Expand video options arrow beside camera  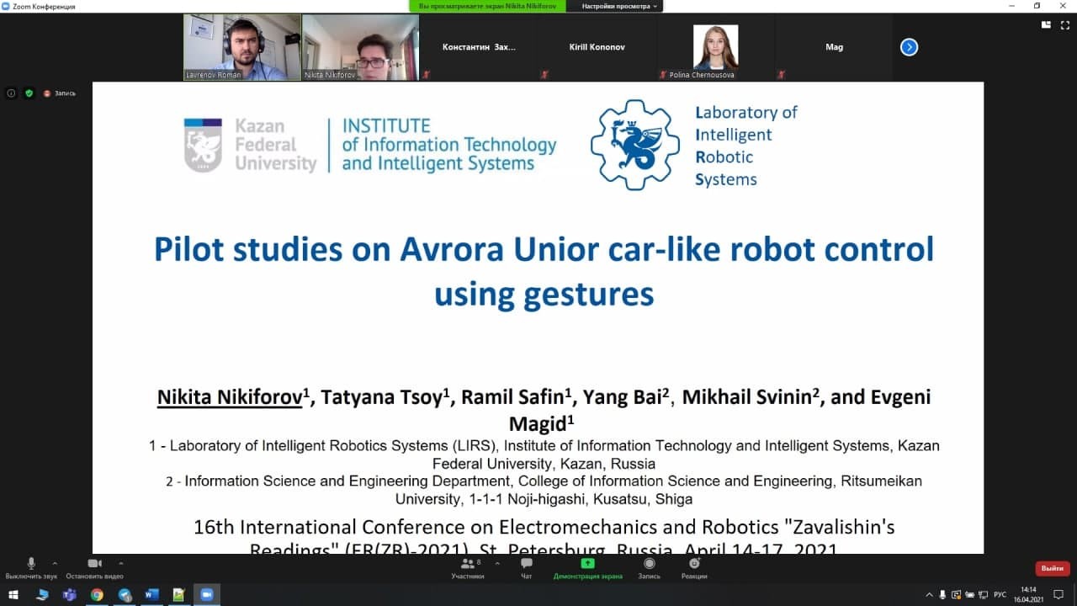(120, 563)
